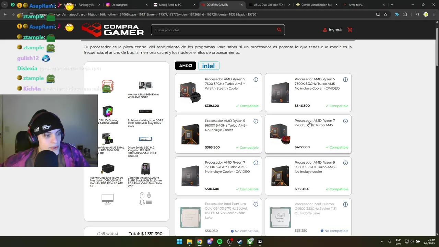Open info for Intel Pentium Gold G5400

[256, 204]
